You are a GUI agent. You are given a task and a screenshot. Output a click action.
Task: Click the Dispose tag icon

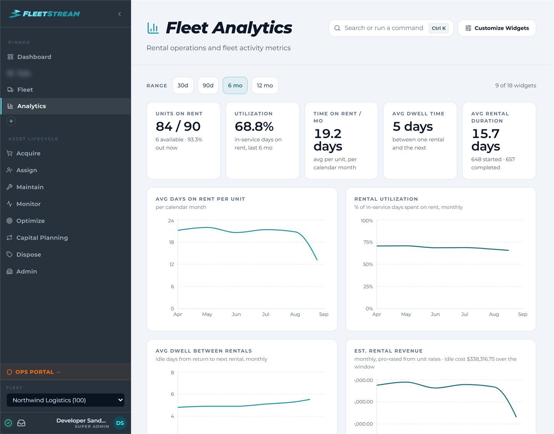10,255
